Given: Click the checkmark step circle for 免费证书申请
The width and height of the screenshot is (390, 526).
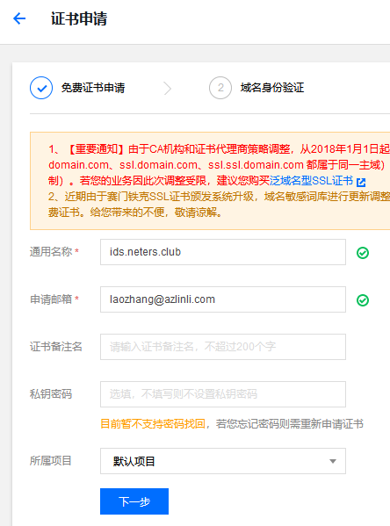Looking at the screenshot, I should [x=41, y=88].
